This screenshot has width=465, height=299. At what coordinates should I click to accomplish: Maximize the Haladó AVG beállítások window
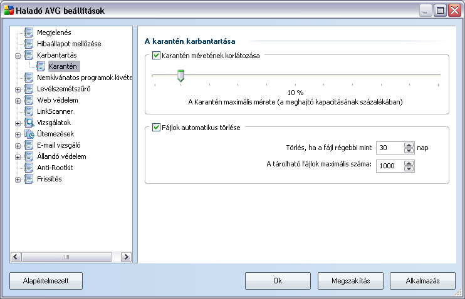(440, 11)
